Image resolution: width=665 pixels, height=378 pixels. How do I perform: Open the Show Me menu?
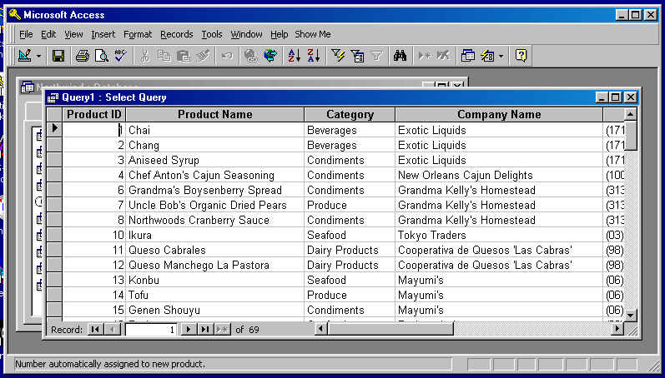point(313,34)
